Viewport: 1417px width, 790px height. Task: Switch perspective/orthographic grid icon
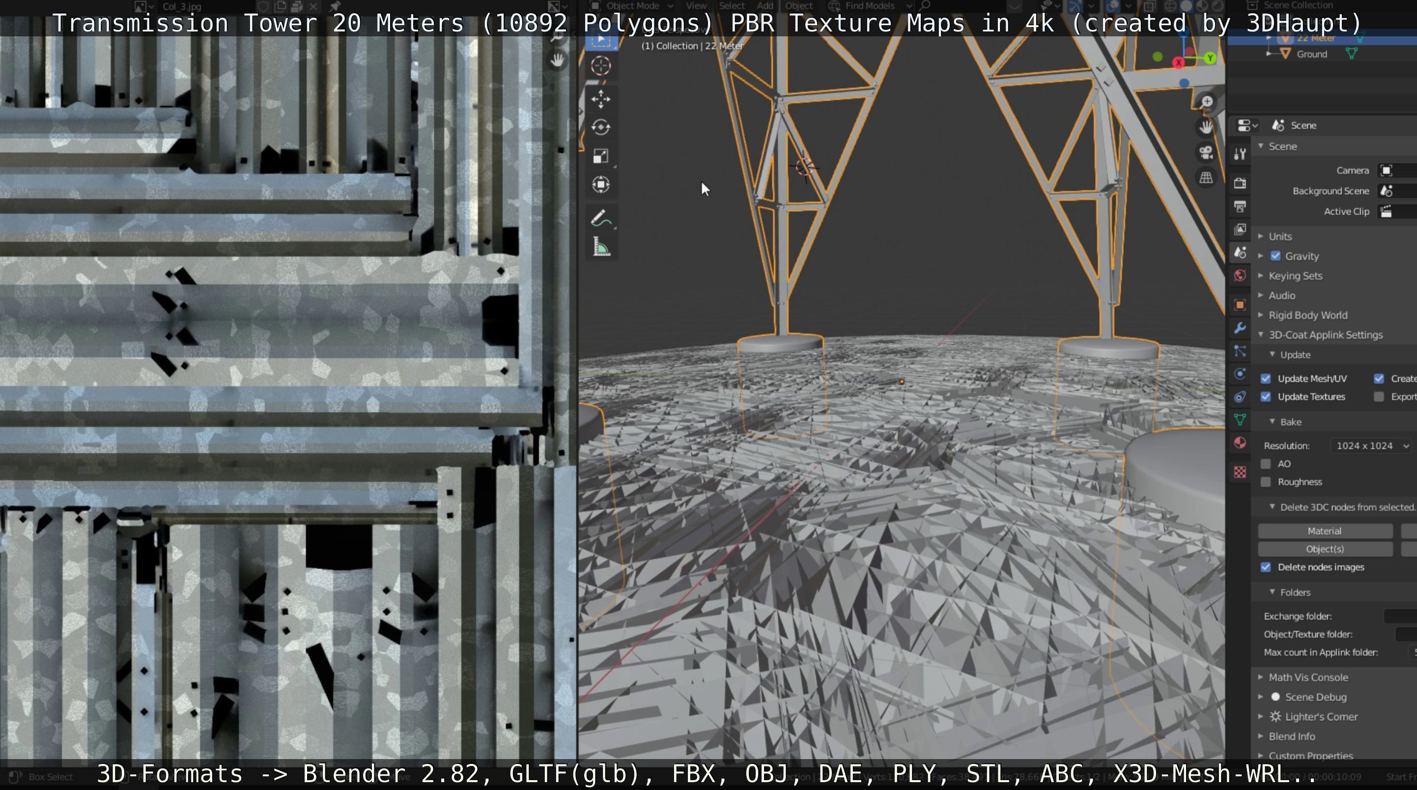[1206, 178]
